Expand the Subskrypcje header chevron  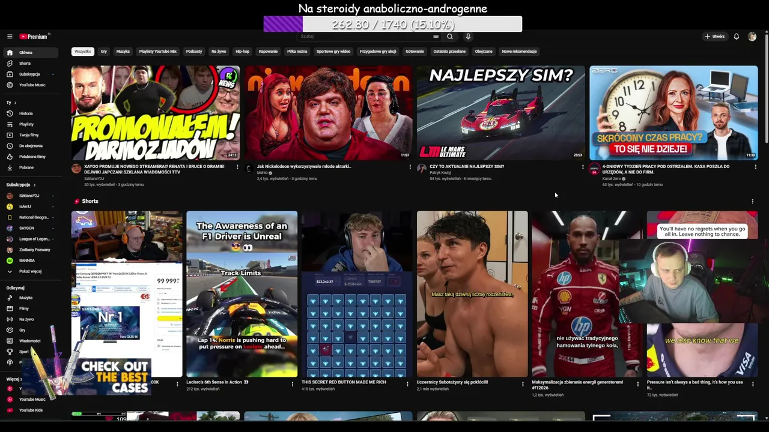point(34,185)
